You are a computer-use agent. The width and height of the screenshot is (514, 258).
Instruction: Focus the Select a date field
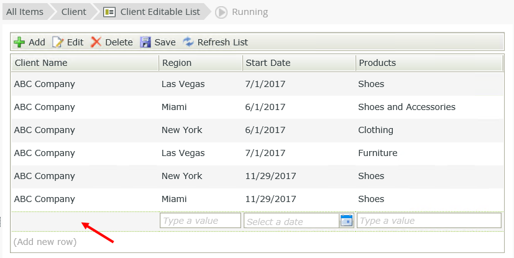pyautogui.click(x=291, y=221)
